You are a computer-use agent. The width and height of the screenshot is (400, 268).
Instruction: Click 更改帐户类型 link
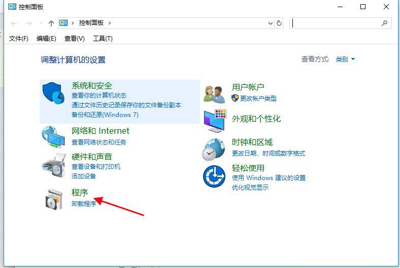pyautogui.click(x=258, y=98)
